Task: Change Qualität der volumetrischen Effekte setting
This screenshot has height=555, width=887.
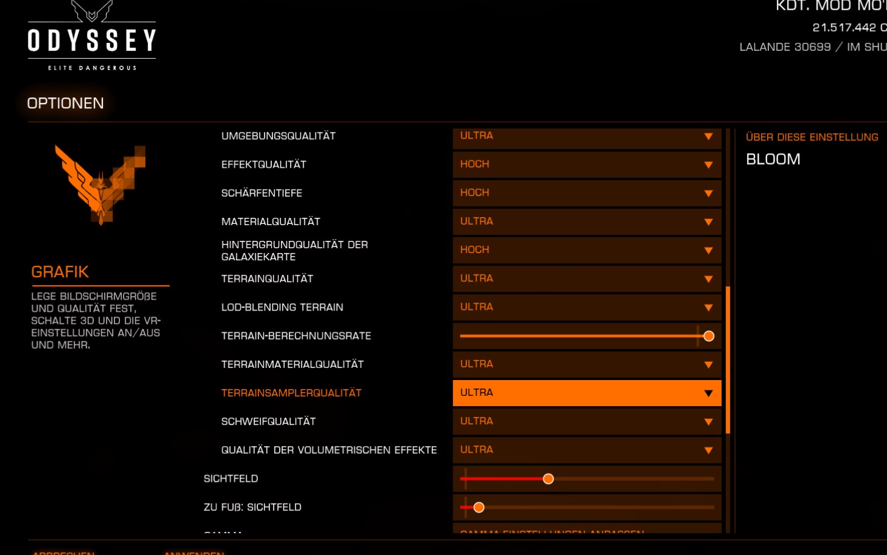Action: click(586, 450)
